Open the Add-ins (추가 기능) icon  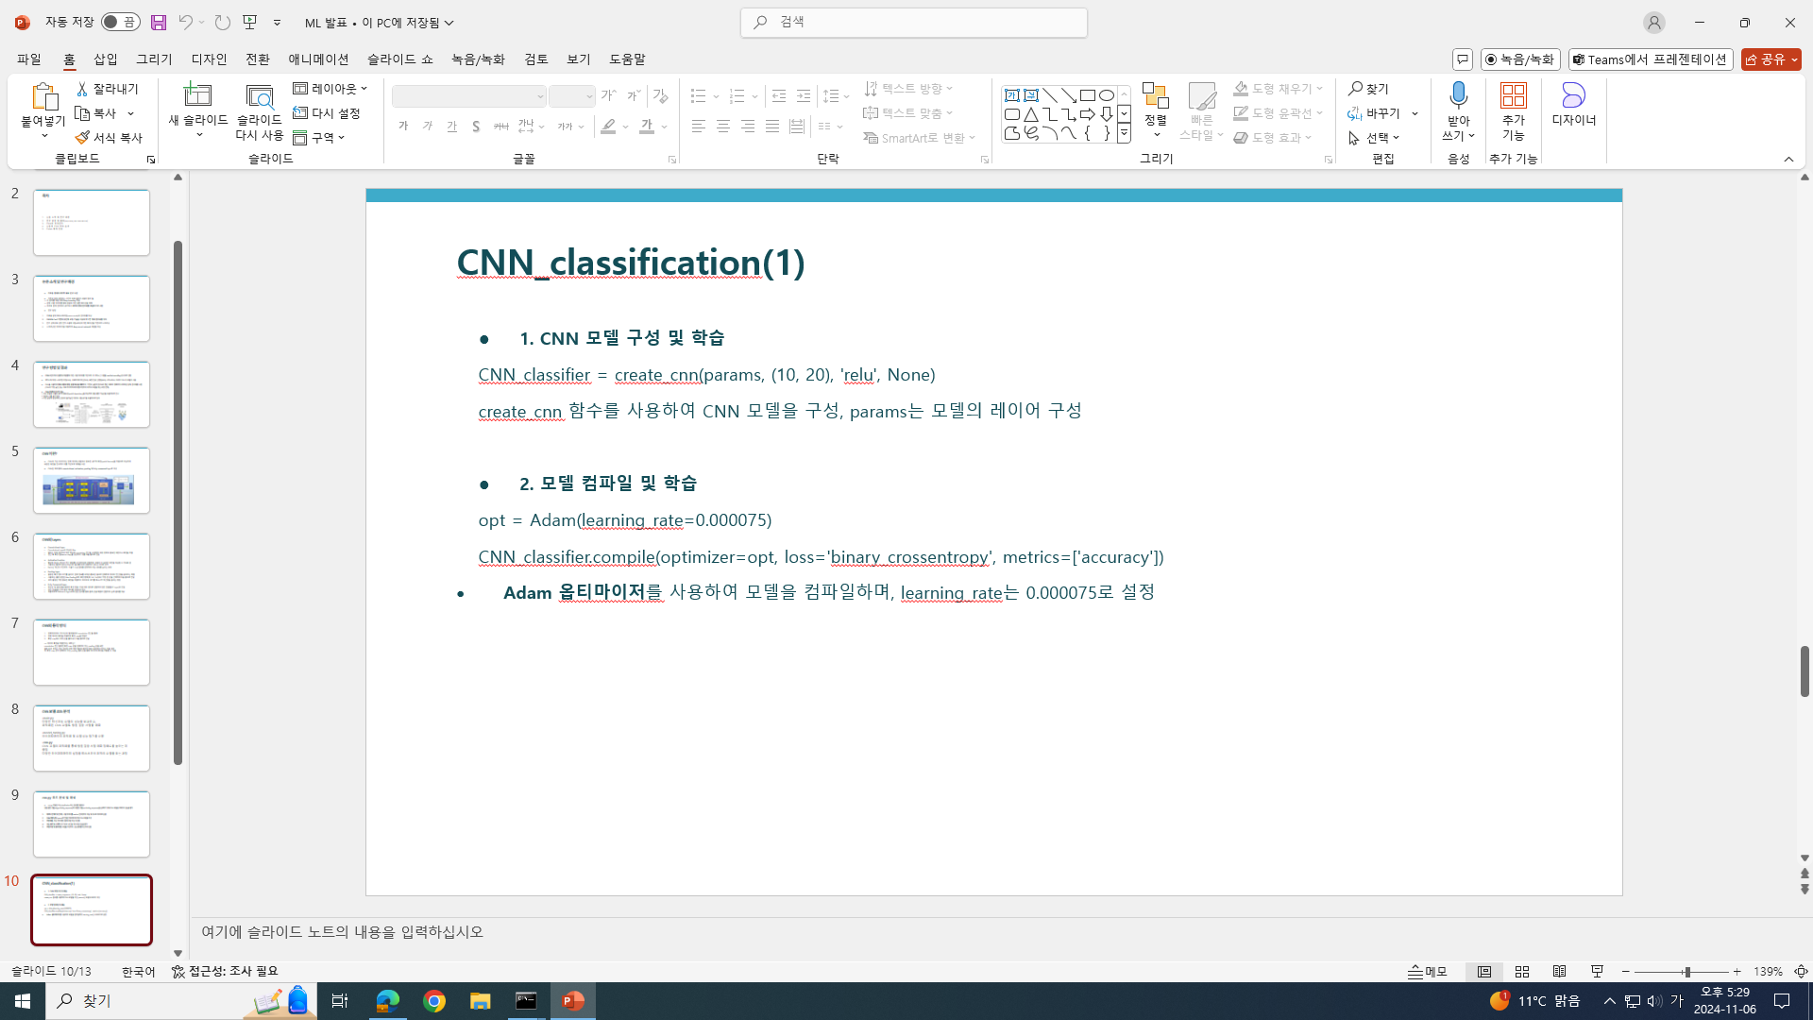coord(1513,95)
